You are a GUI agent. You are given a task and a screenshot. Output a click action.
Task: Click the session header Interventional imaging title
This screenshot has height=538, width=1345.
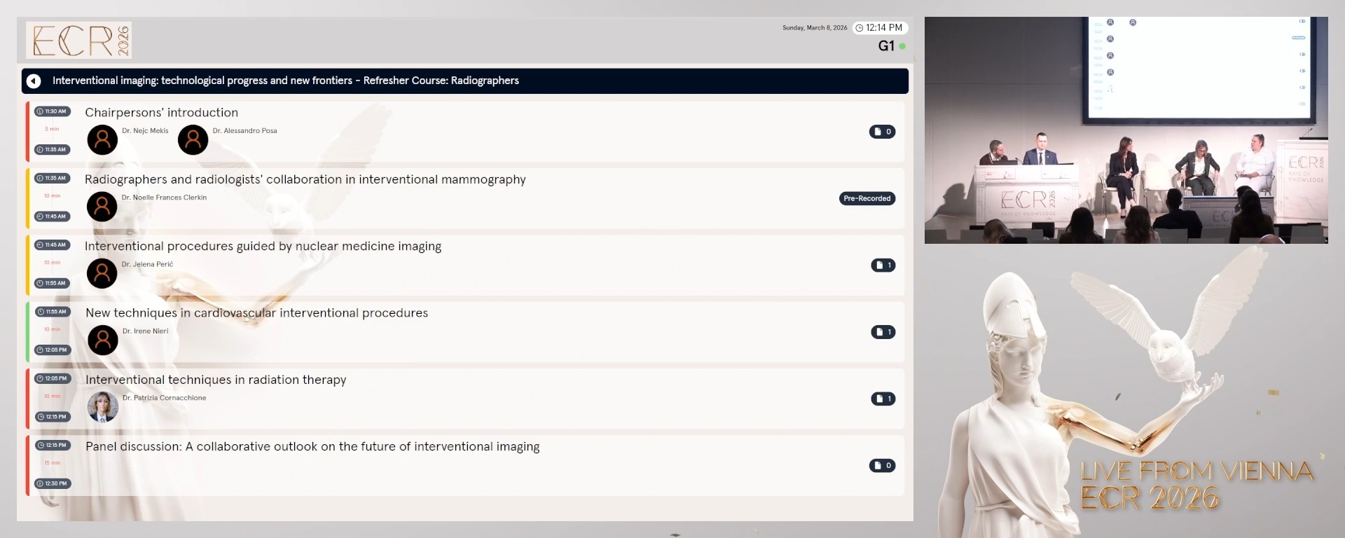(286, 81)
